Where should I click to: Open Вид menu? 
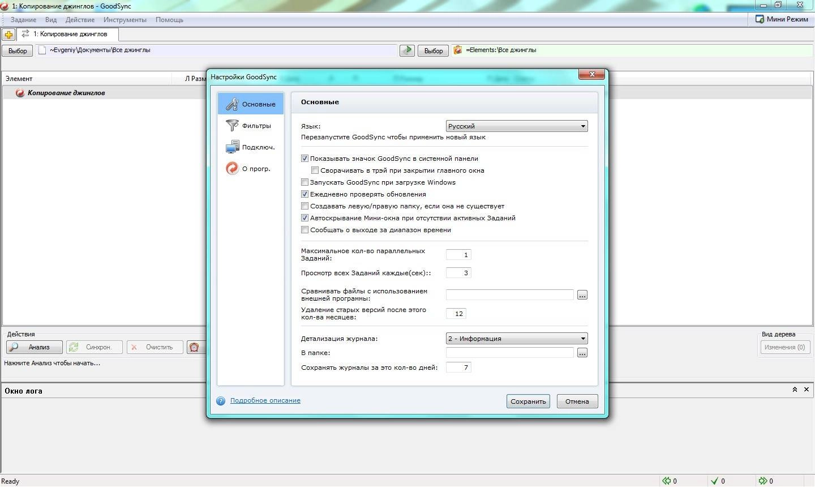coord(51,20)
